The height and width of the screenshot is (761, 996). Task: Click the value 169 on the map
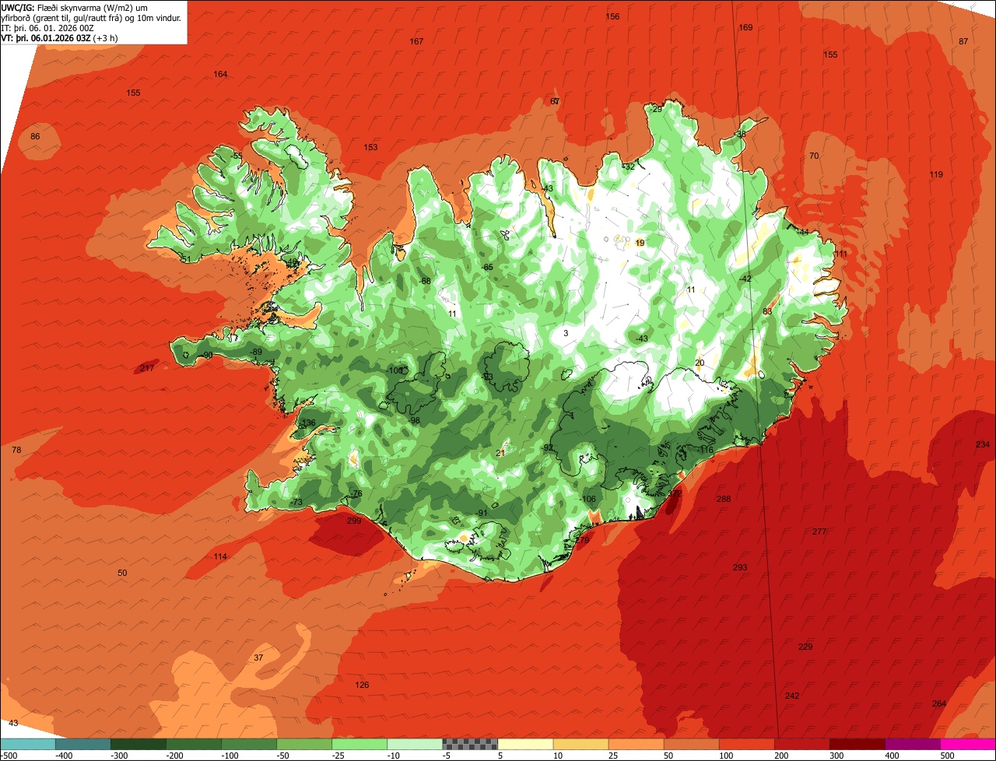(x=745, y=27)
